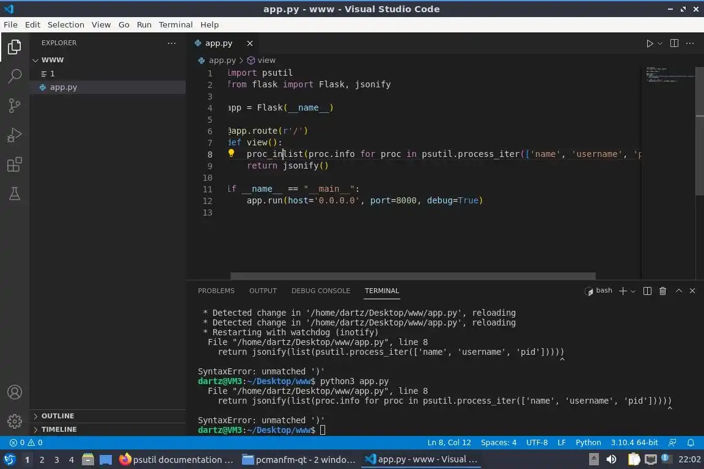Split the editor to the right
The width and height of the screenshot is (704, 469).
[x=674, y=43]
